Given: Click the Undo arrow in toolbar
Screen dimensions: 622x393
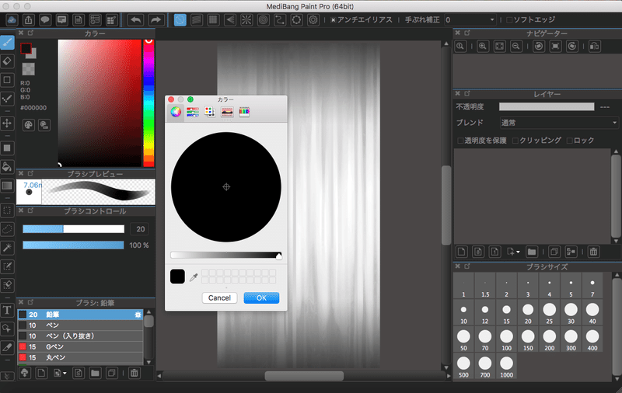Looking at the screenshot, I should tap(135, 20).
